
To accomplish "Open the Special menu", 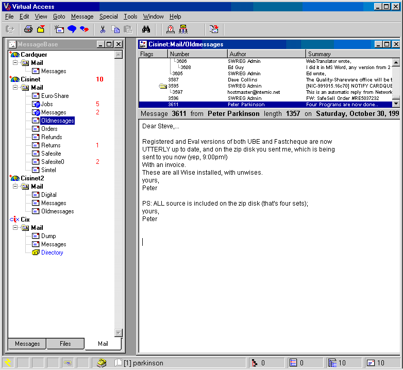I will click(108, 16).
